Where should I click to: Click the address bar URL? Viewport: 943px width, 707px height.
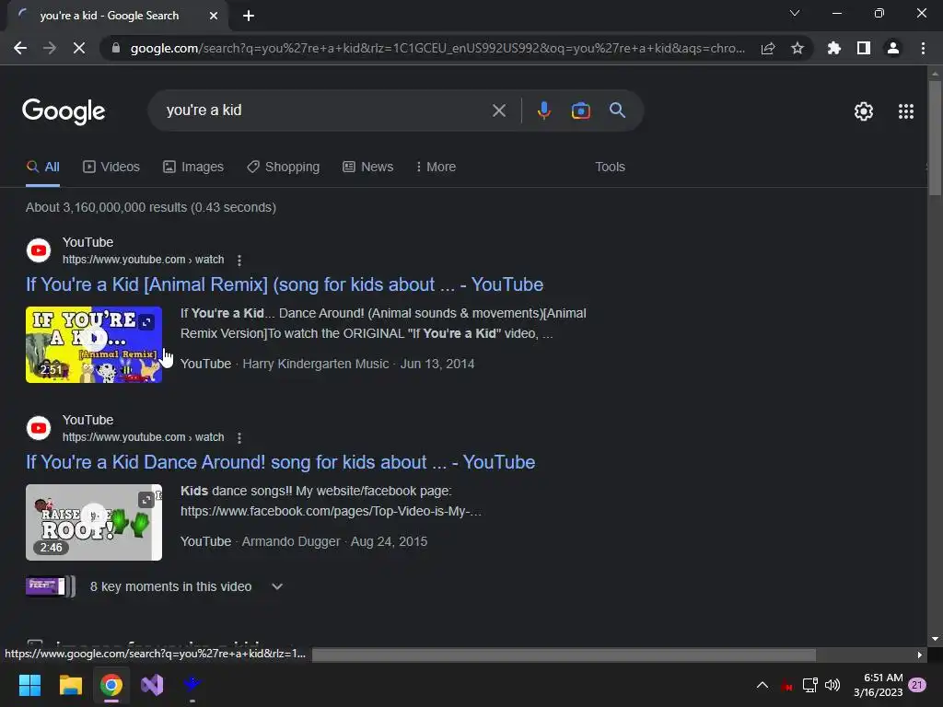coord(437,48)
